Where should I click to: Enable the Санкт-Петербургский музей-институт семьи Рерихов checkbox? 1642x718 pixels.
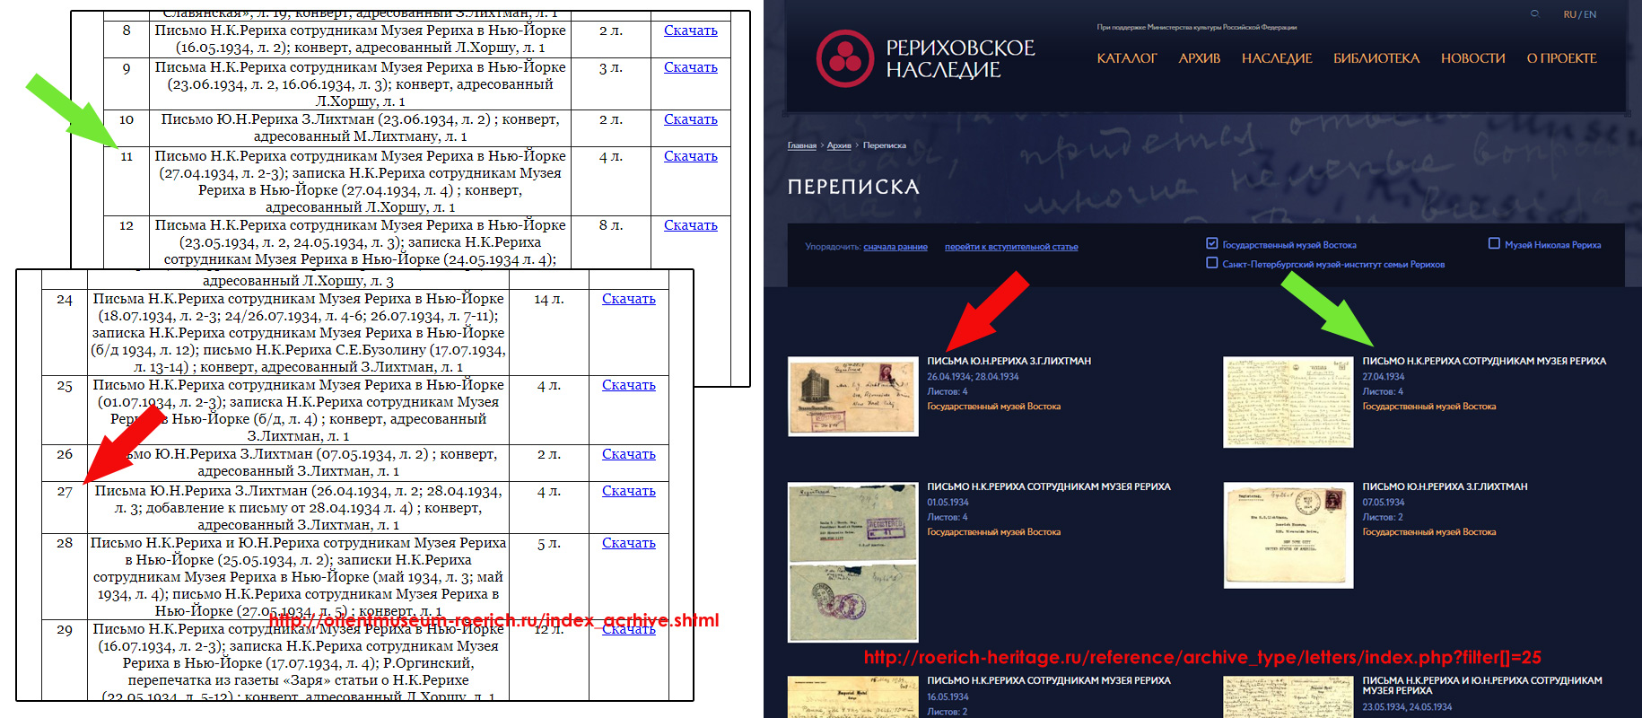1212,263
